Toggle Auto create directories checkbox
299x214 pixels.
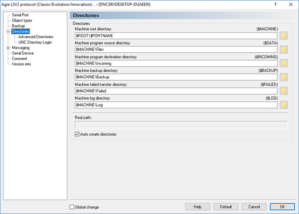(77, 134)
